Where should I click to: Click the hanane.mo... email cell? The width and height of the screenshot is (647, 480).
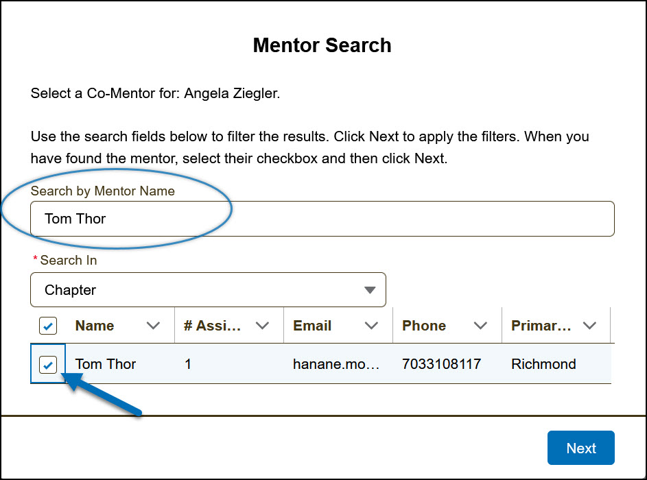coord(336,364)
